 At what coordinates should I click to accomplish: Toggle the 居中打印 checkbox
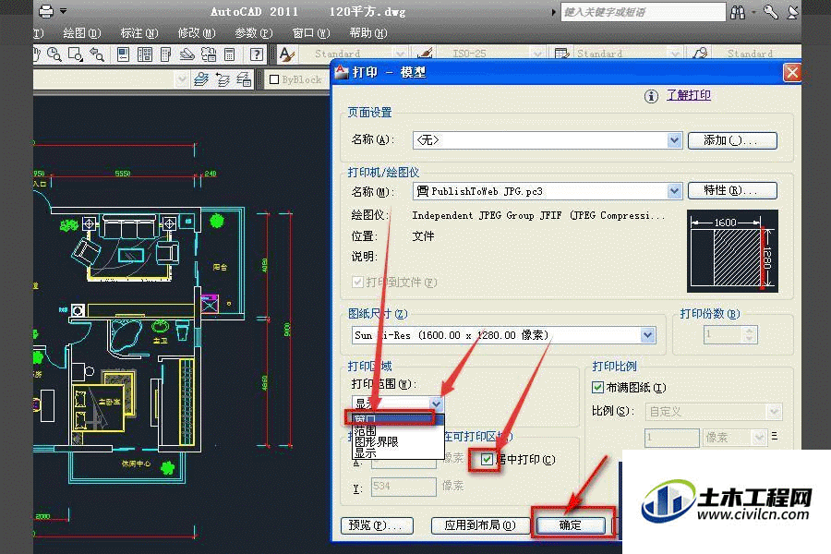[487, 459]
